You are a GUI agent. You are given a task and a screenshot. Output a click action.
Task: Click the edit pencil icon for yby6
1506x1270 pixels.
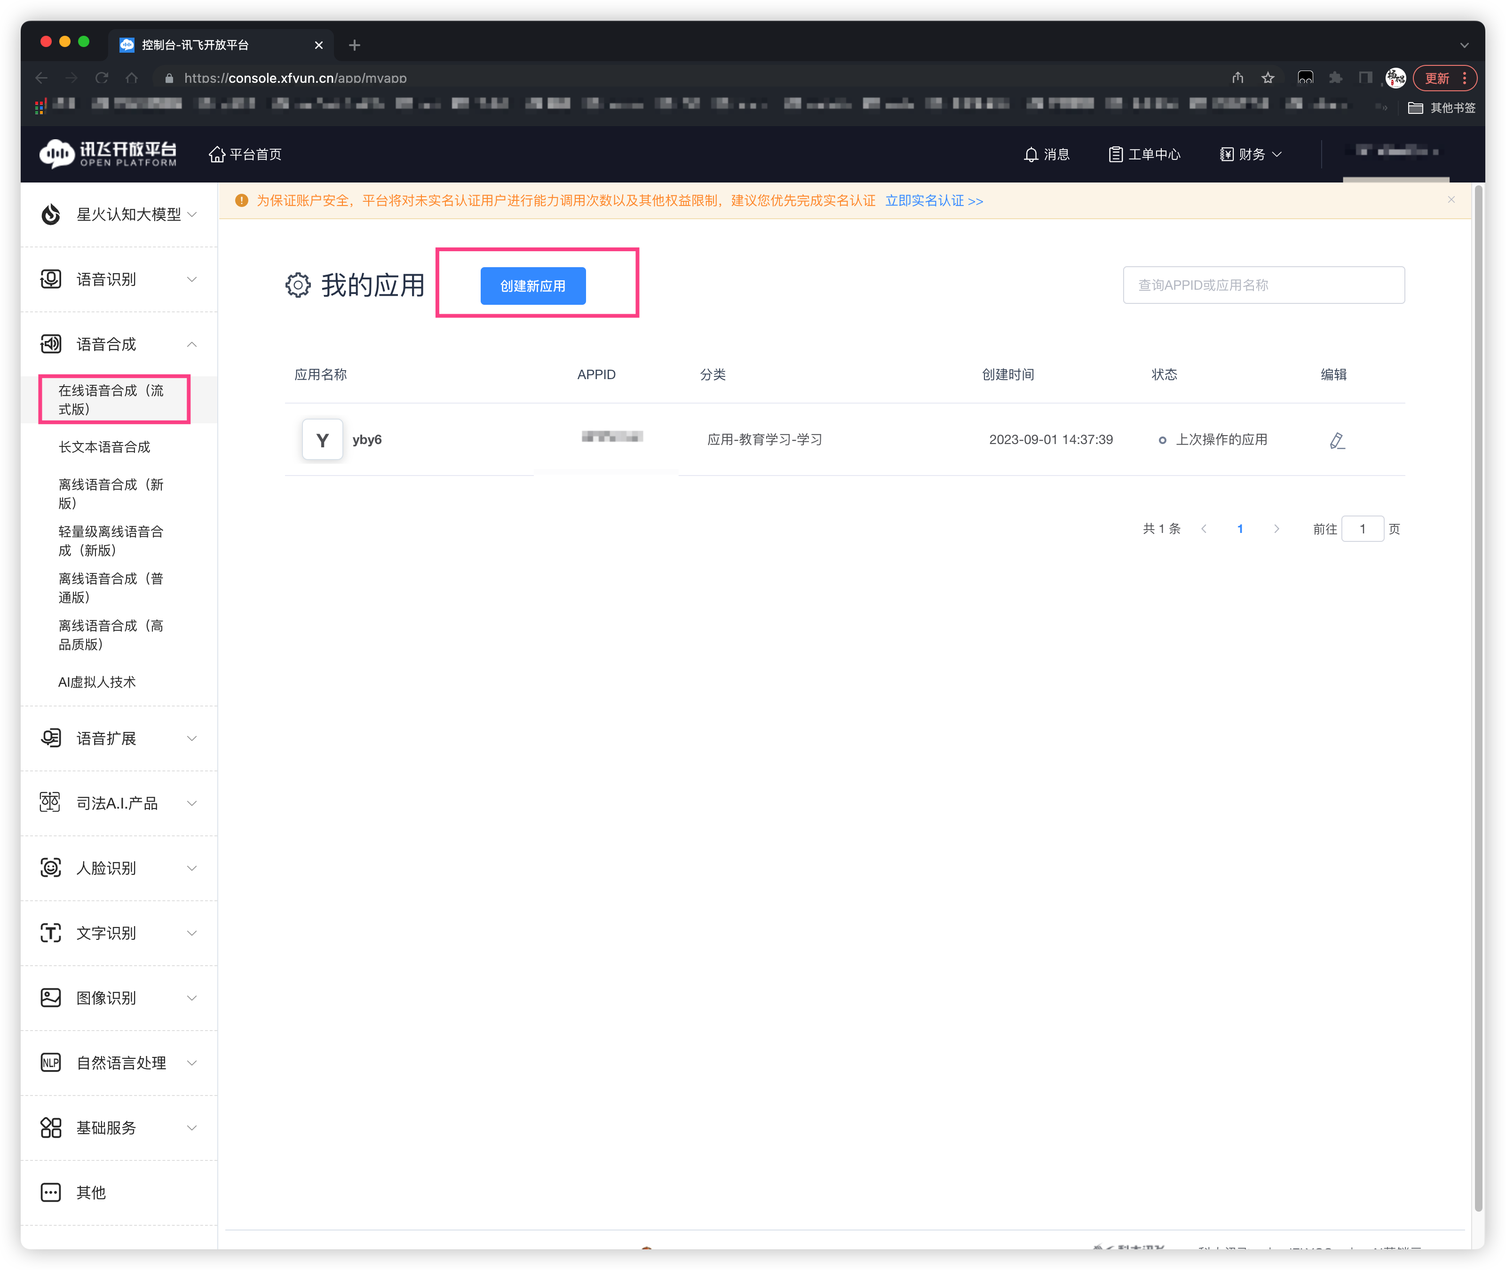[1337, 441]
